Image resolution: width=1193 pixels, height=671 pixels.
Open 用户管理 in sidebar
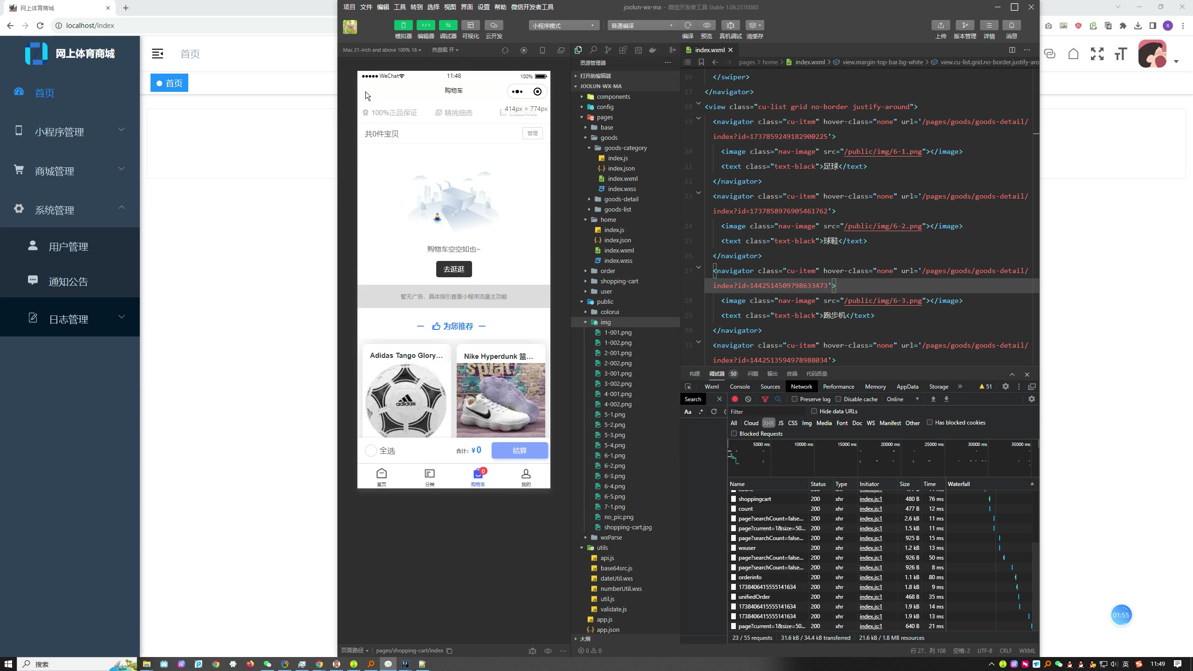coord(70,246)
